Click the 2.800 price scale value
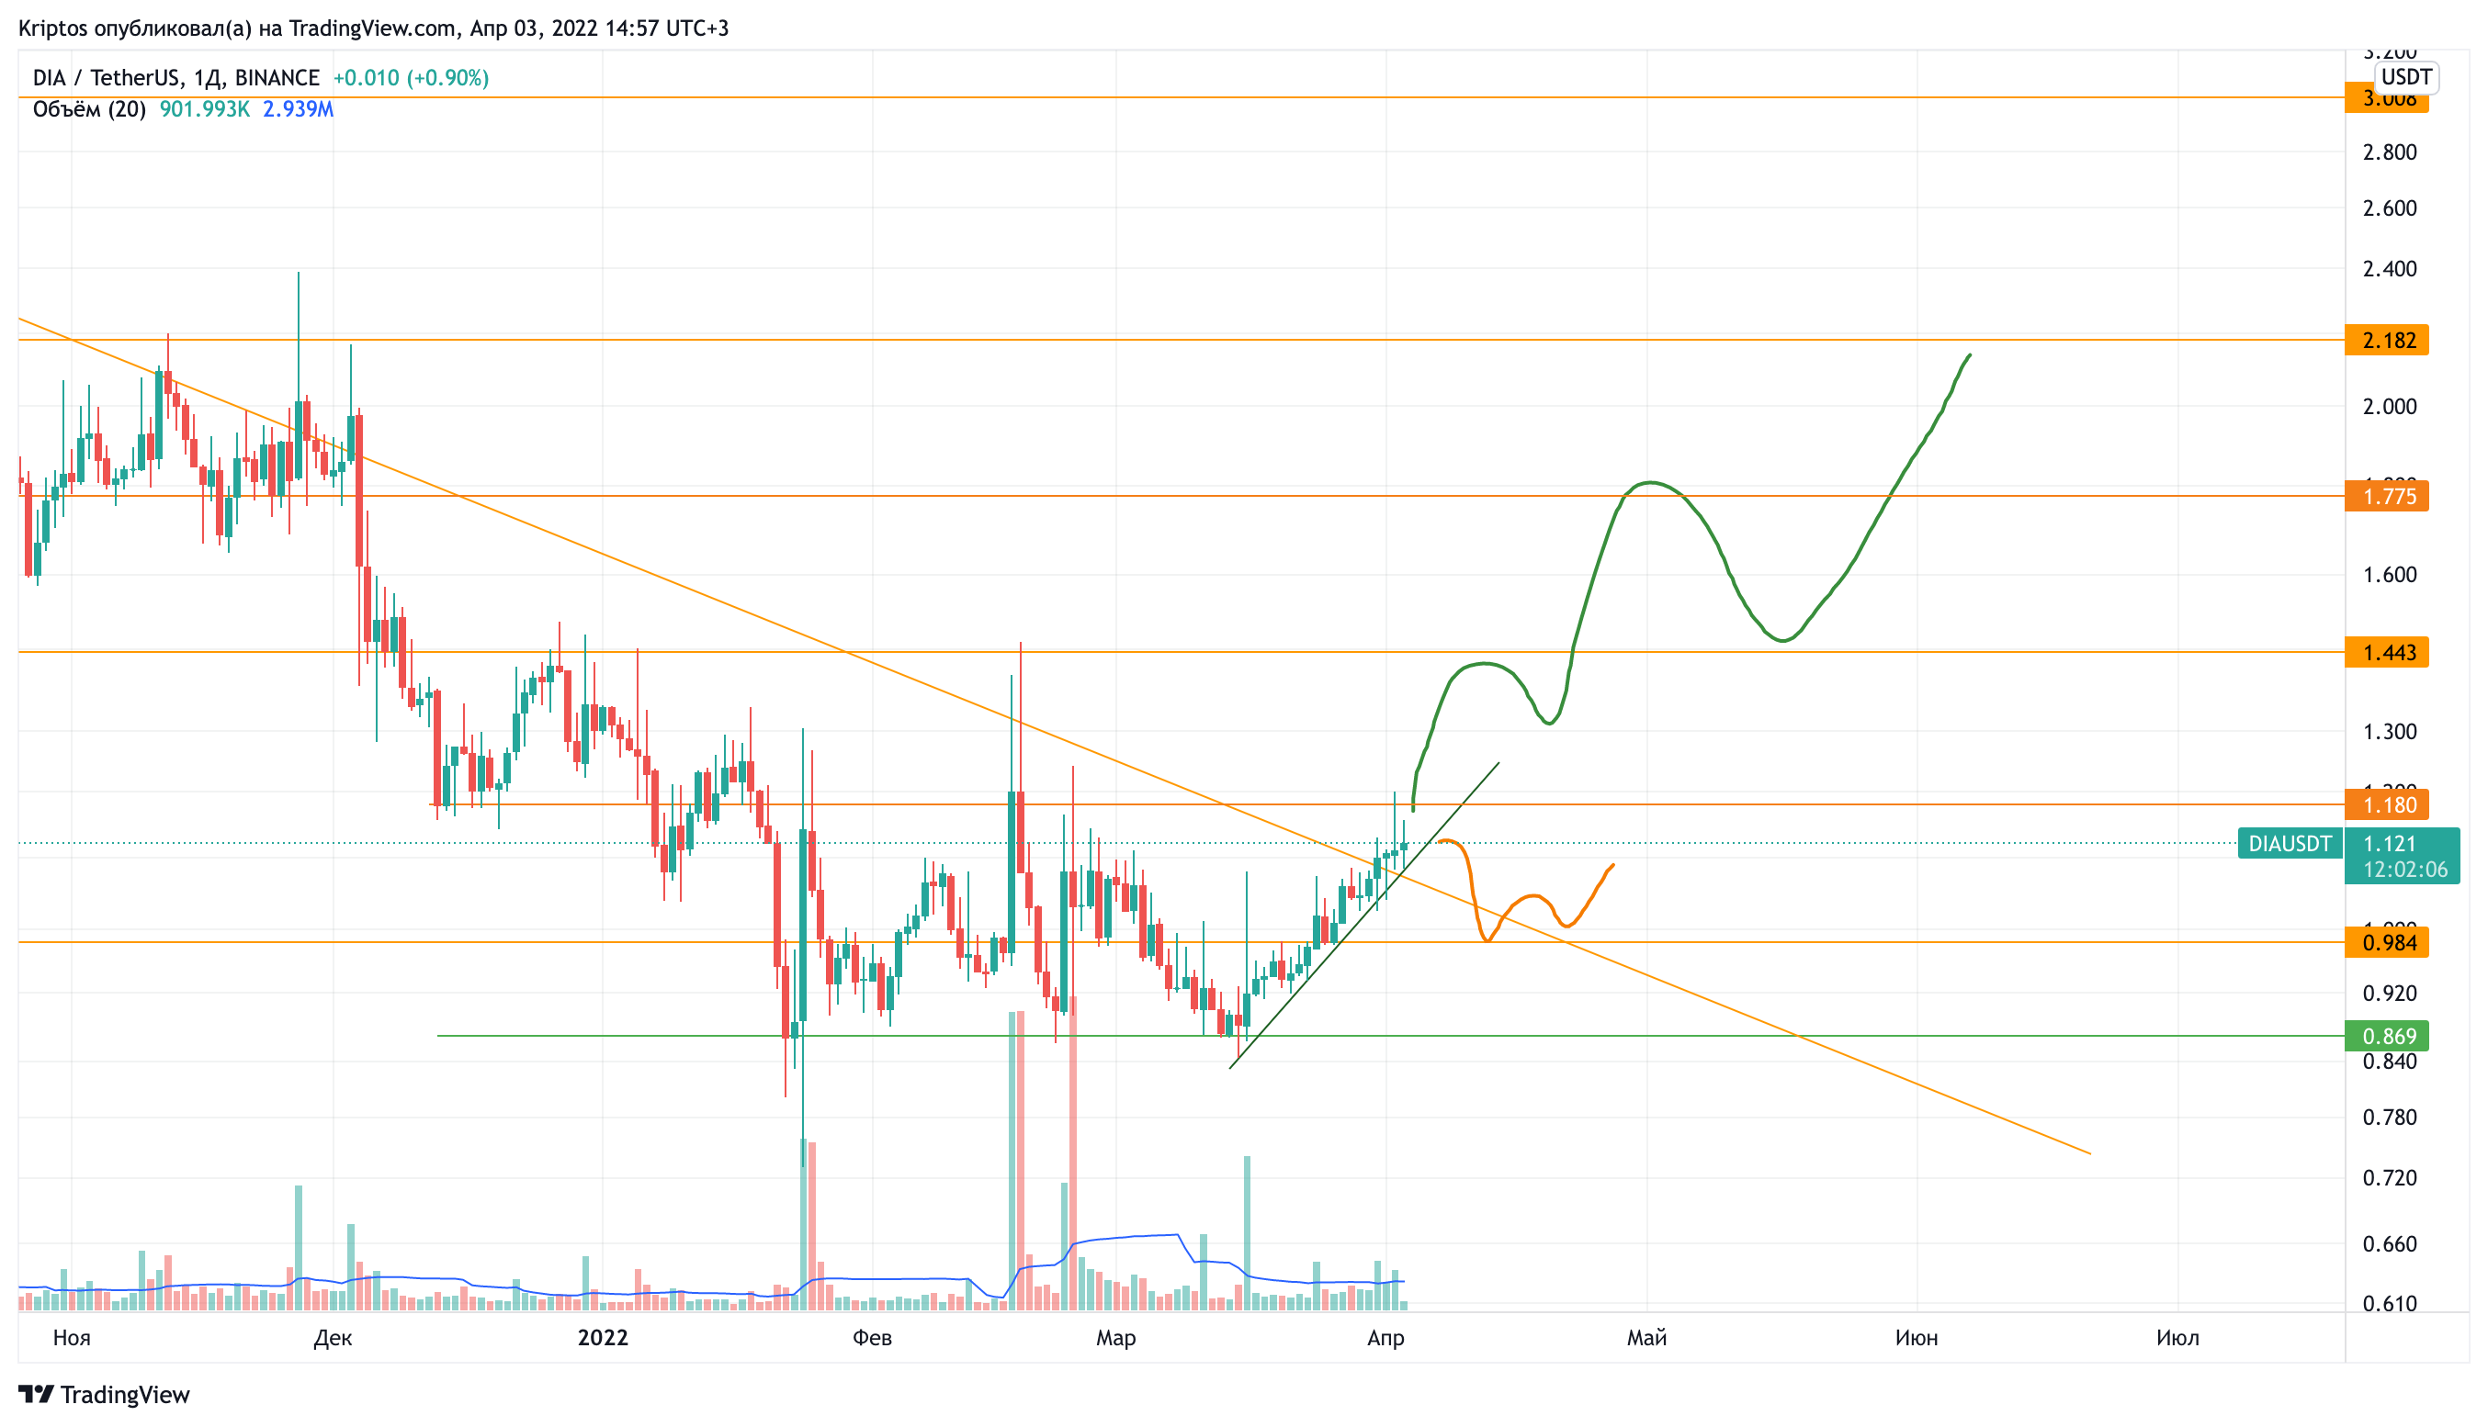 click(x=2390, y=152)
